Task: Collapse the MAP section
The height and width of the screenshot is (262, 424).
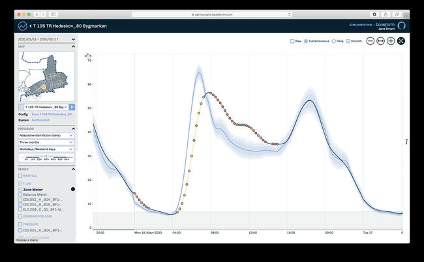Action: point(73,47)
